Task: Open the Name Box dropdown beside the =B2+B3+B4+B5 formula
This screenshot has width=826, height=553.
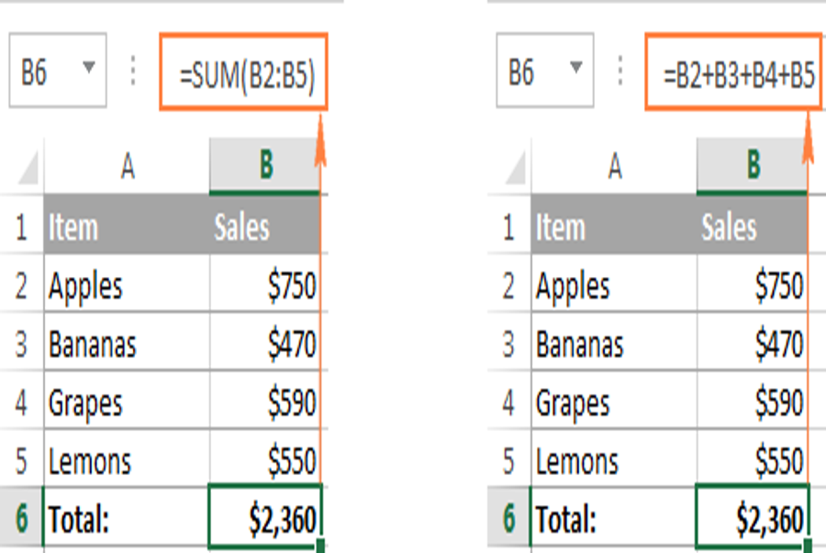Action: [575, 69]
